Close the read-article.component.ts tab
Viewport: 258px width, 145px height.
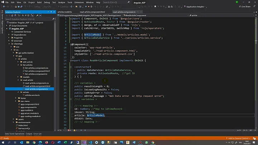pyautogui.click(x=141, y=12)
